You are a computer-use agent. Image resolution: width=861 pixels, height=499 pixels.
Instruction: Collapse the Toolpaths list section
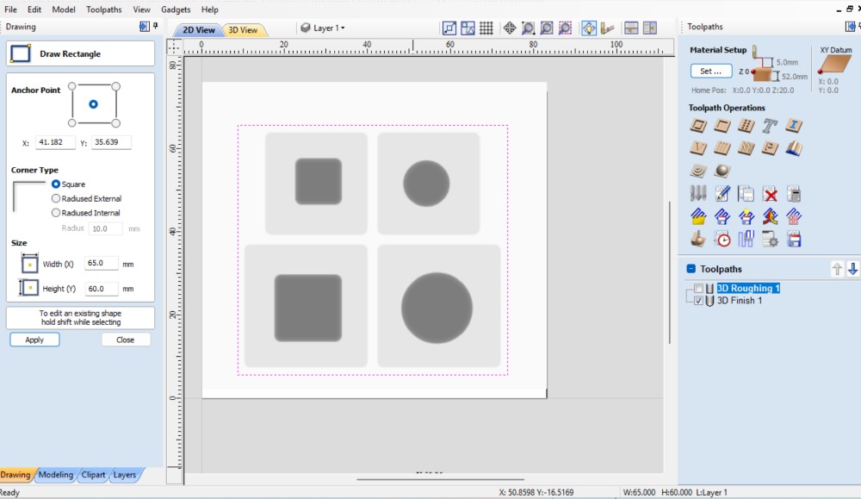click(691, 269)
